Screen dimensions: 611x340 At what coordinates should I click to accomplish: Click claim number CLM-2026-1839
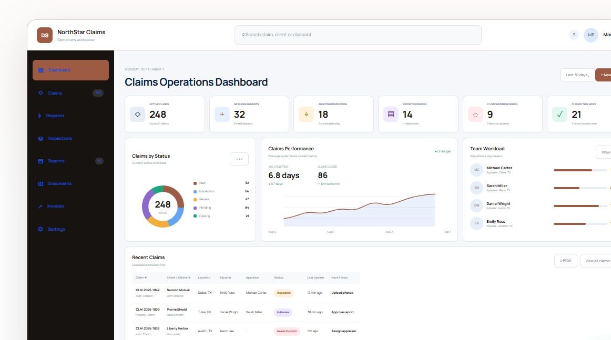[148, 310]
